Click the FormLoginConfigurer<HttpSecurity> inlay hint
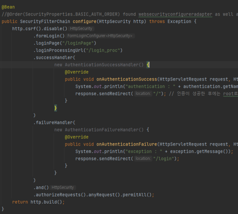Screen dimensions: 238x214 point(100,36)
